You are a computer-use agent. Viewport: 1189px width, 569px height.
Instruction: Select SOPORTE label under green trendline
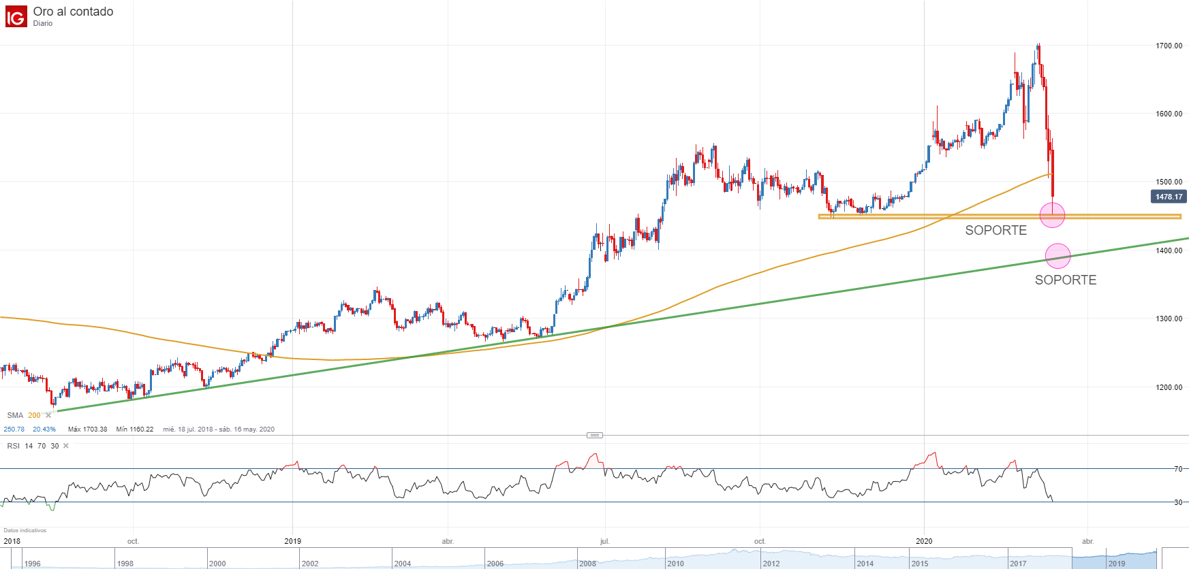[x=1066, y=280]
